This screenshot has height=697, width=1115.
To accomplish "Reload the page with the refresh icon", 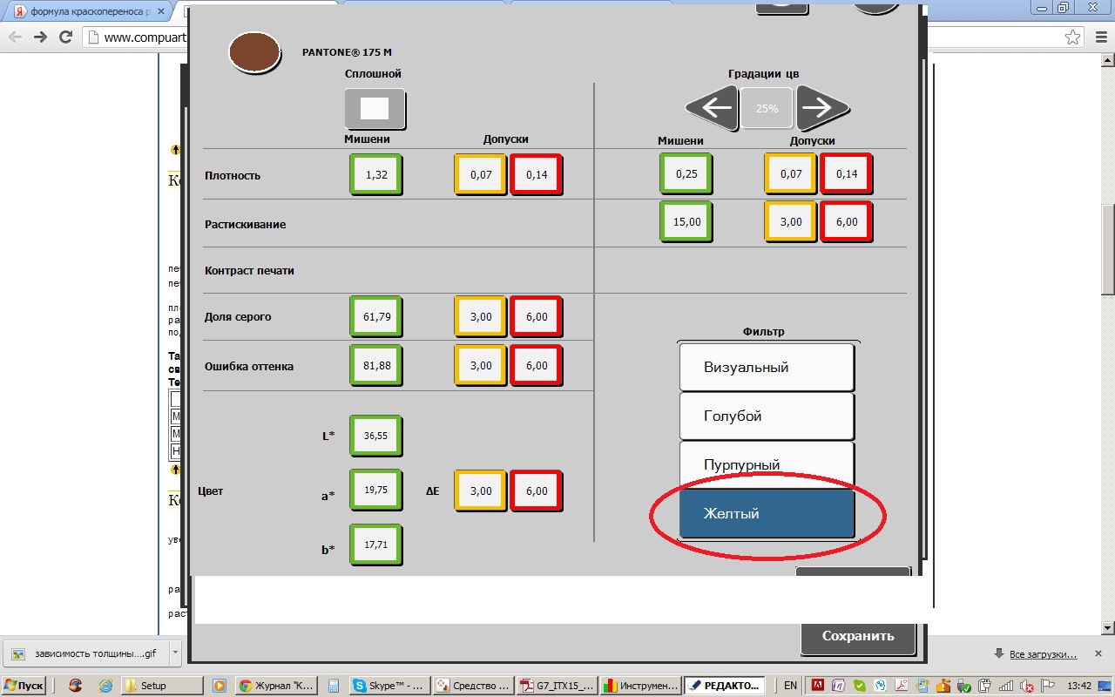I will 65,37.
